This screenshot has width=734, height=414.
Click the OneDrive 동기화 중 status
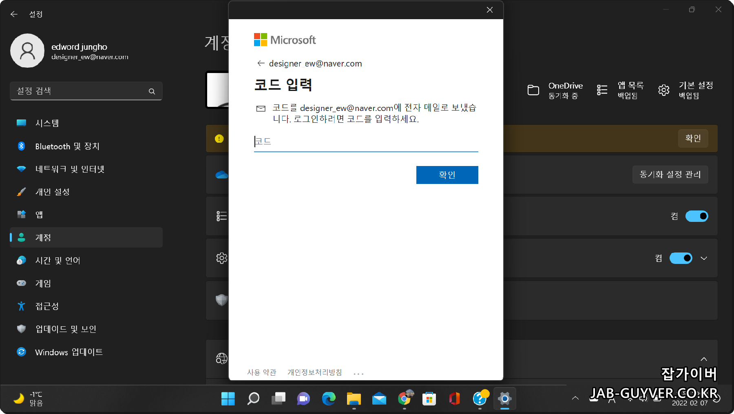pos(555,90)
